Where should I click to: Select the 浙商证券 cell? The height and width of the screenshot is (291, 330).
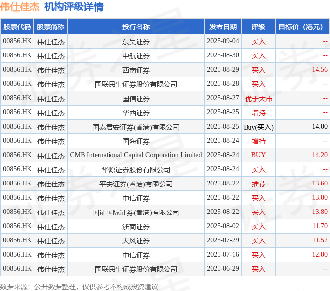136,227
